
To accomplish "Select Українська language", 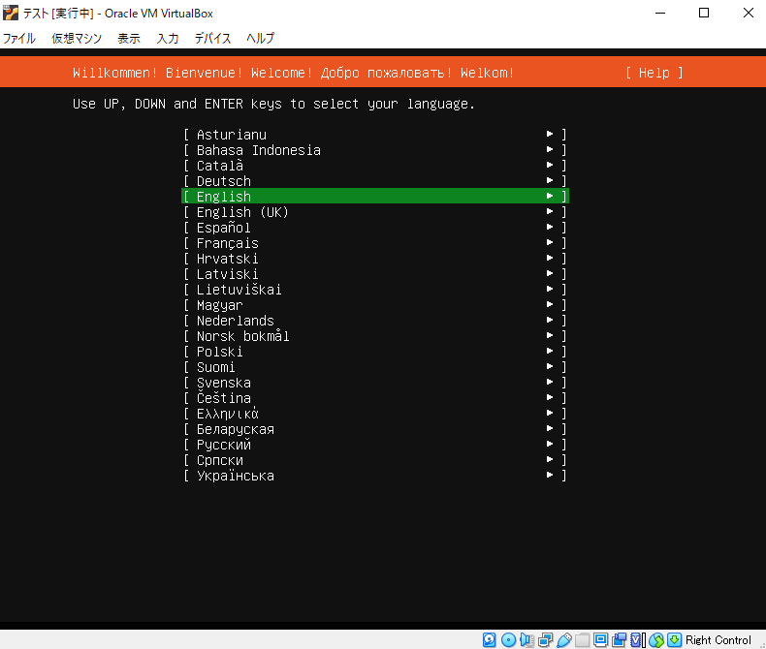I will click(374, 476).
